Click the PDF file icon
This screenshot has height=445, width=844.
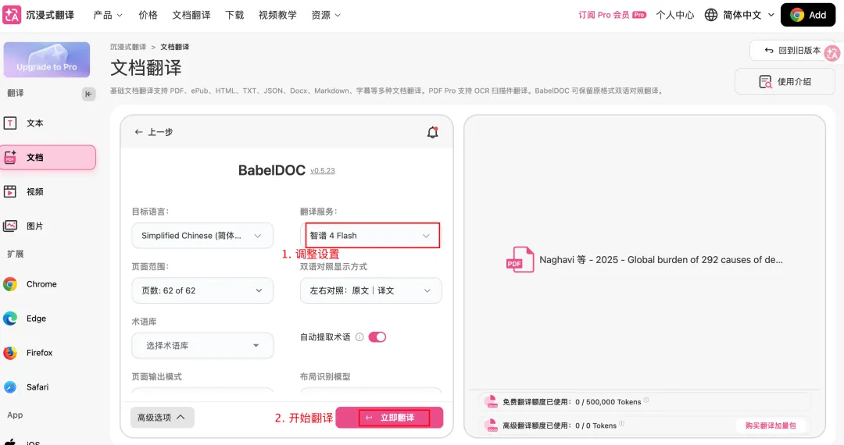[x=520, y=259]
